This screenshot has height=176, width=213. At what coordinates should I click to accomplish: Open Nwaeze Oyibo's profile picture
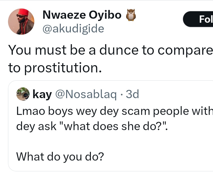coord(21,22)
